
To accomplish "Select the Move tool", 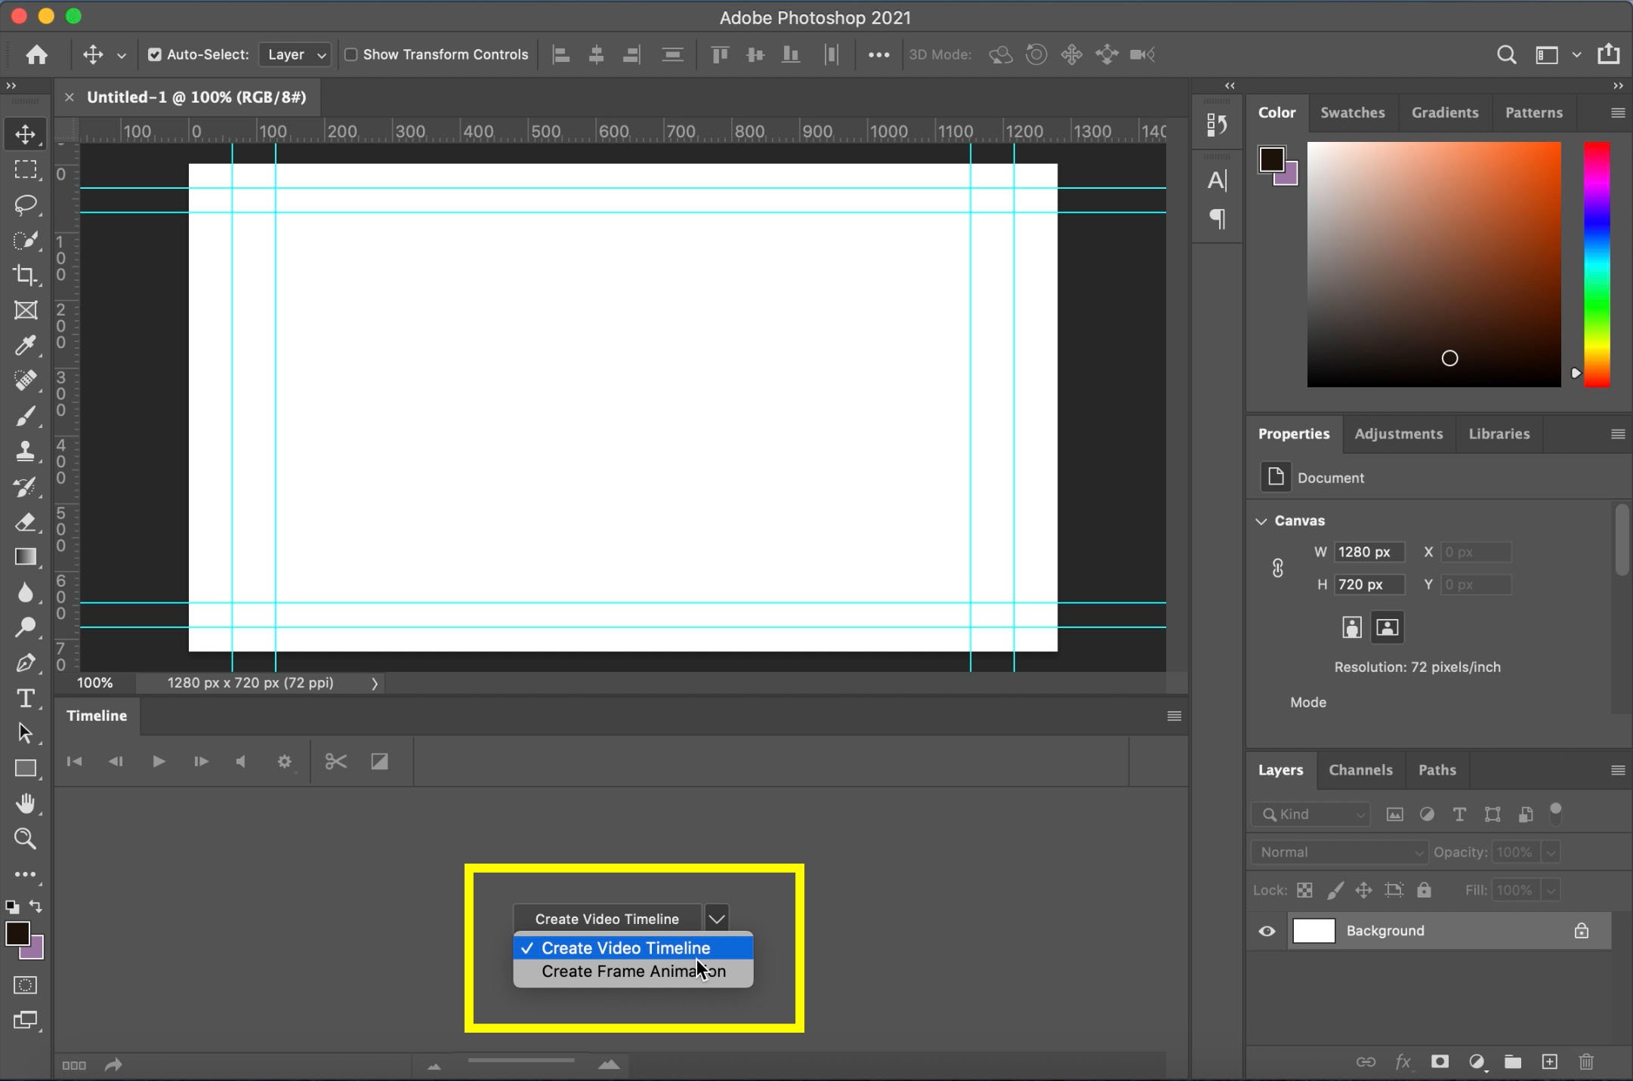I will [x=26, y=134].
